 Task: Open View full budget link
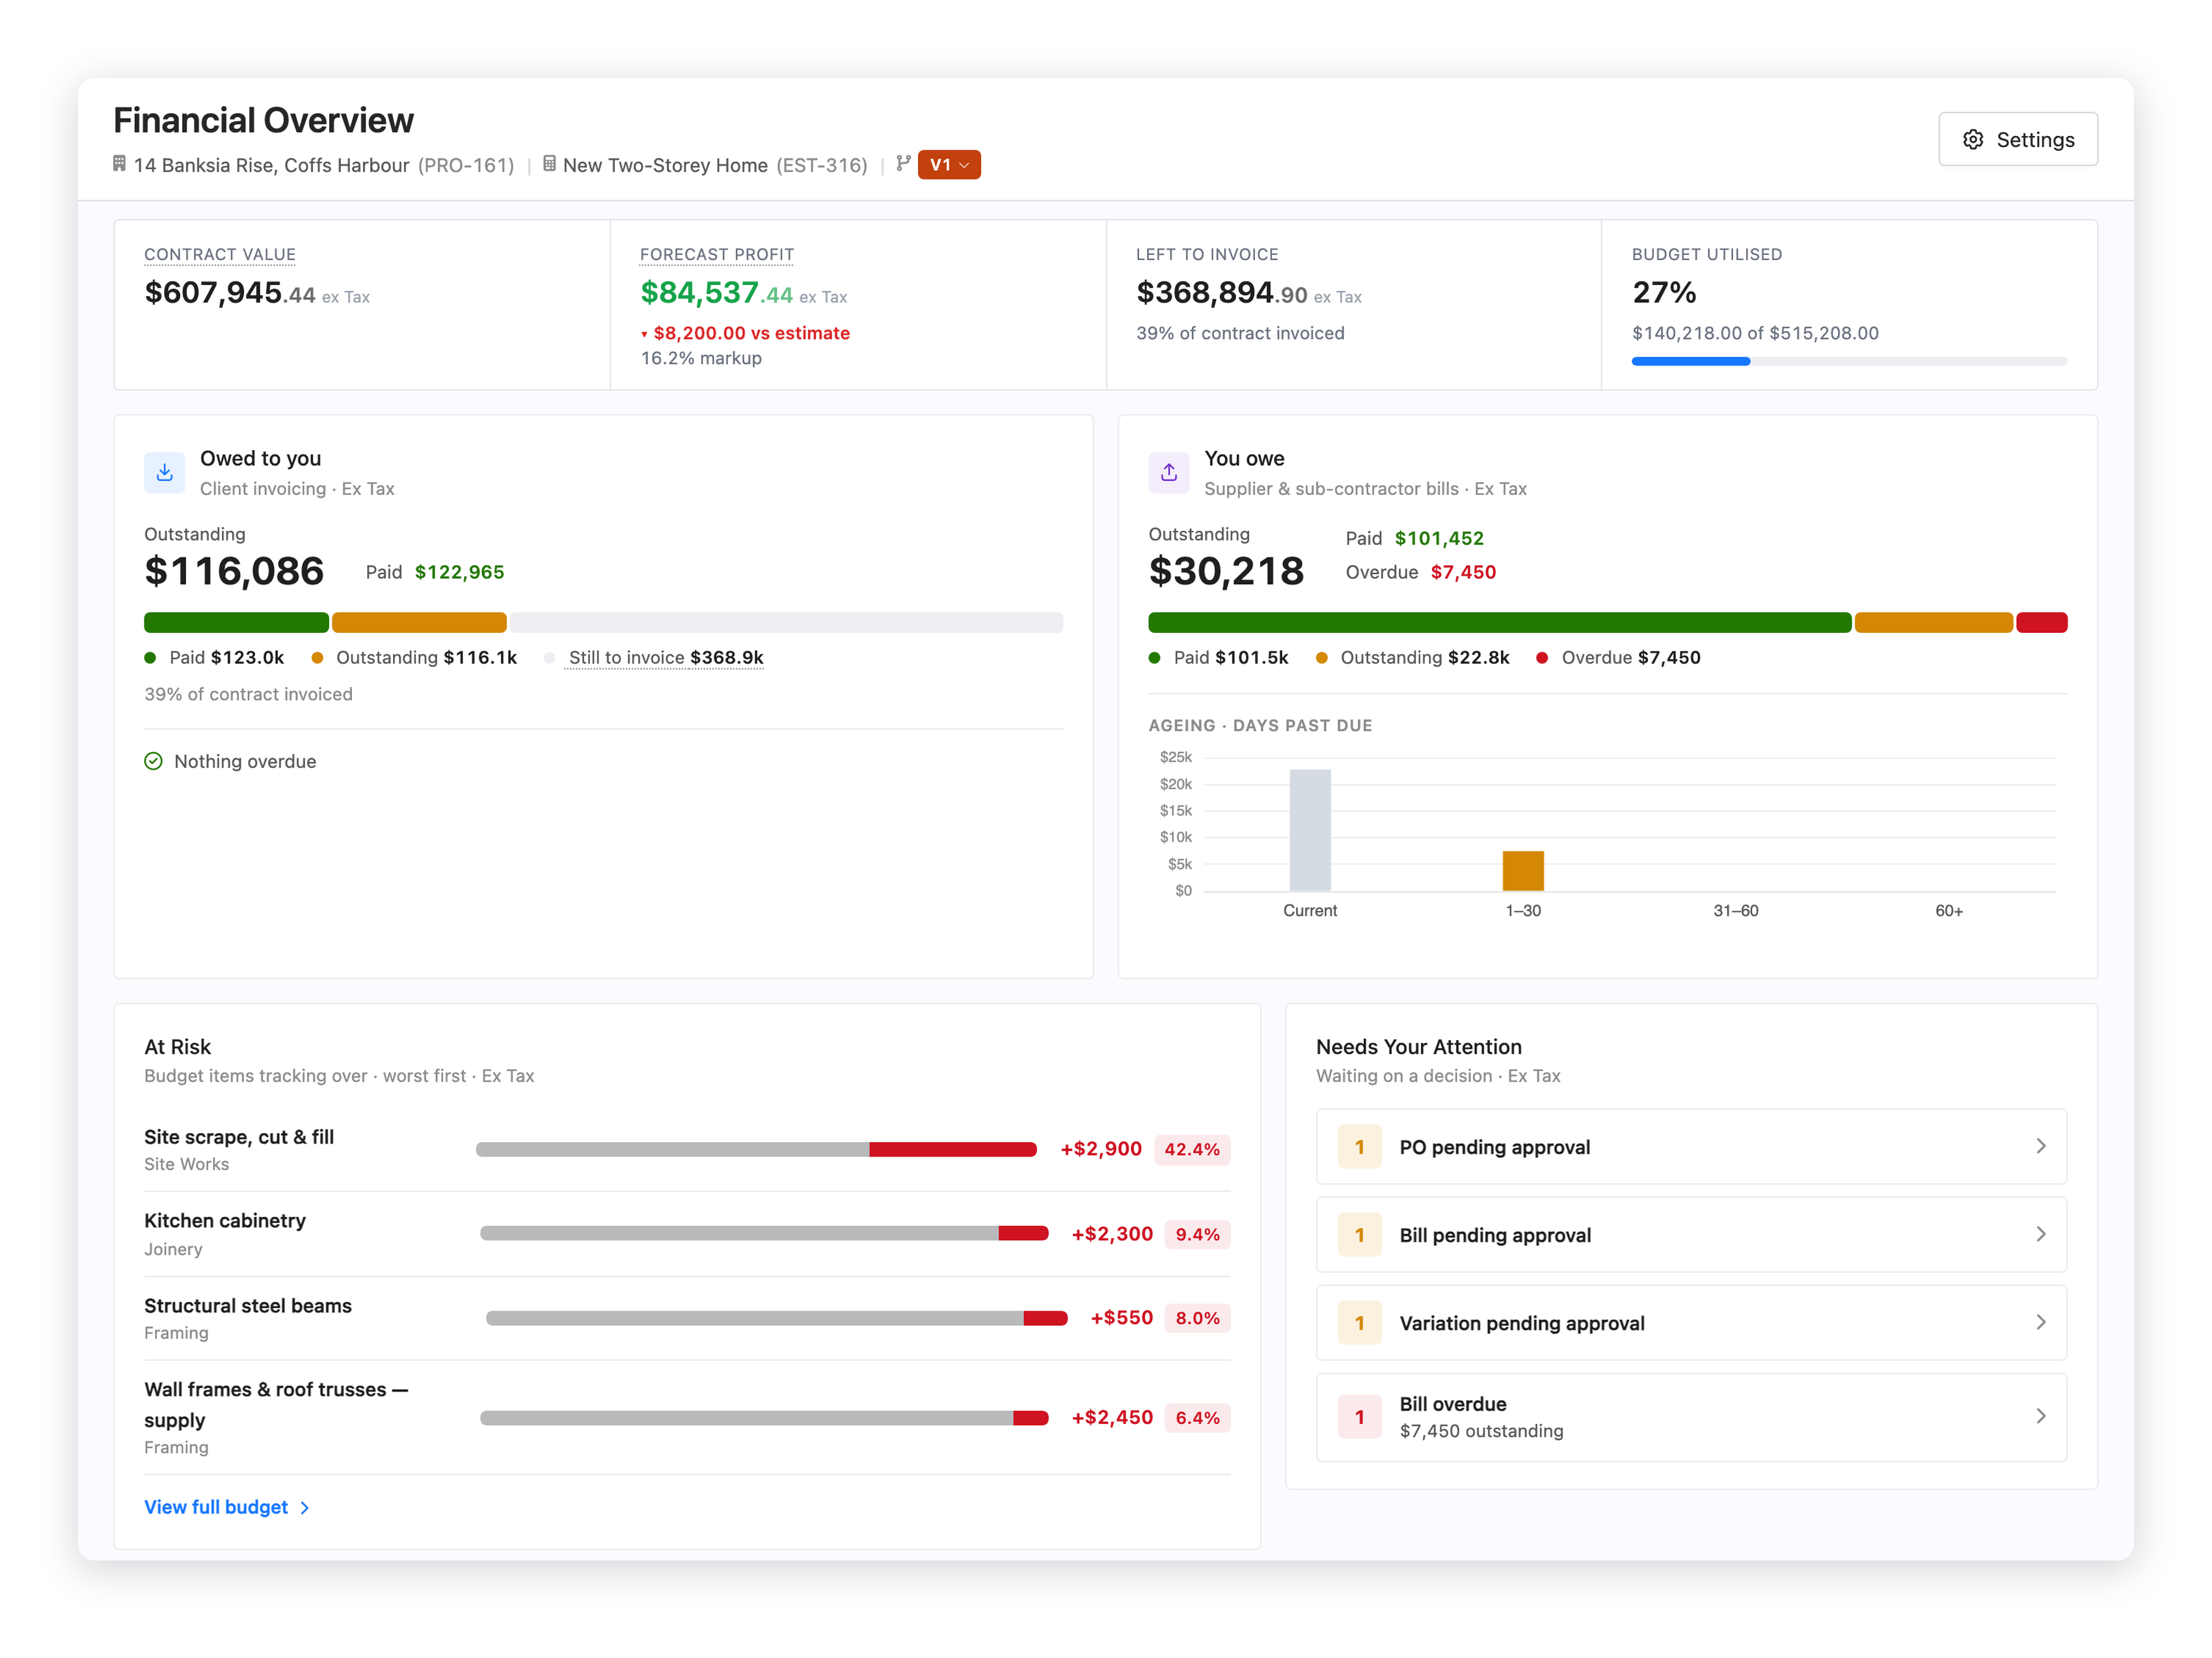coord(227,1507)
